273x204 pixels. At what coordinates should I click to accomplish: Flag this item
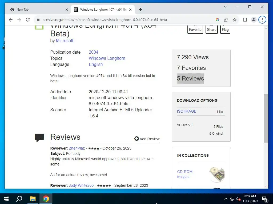click(225, 29)
